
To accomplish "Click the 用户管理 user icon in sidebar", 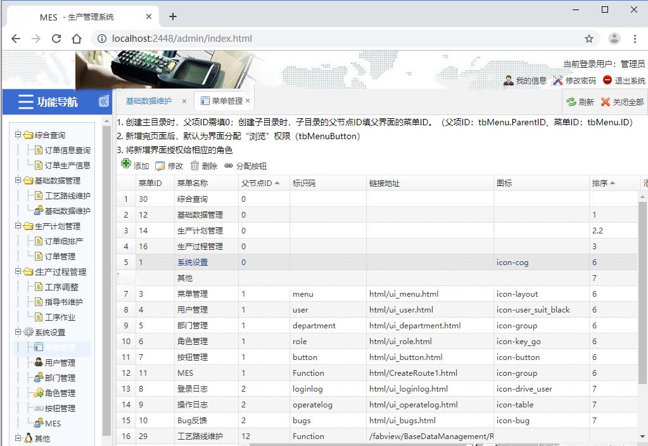I will (39, 362).
